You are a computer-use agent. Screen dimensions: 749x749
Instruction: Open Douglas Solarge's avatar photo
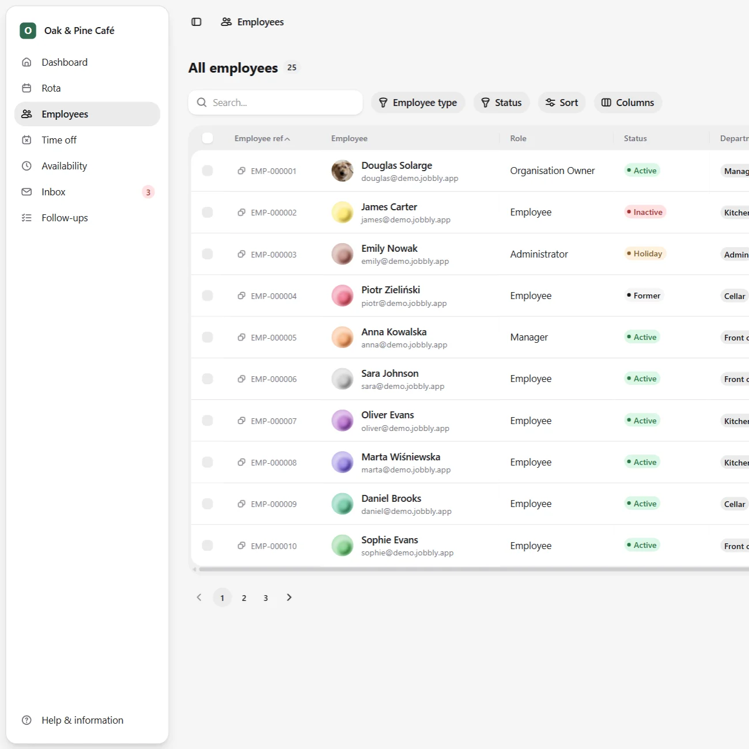pos(342,171)
